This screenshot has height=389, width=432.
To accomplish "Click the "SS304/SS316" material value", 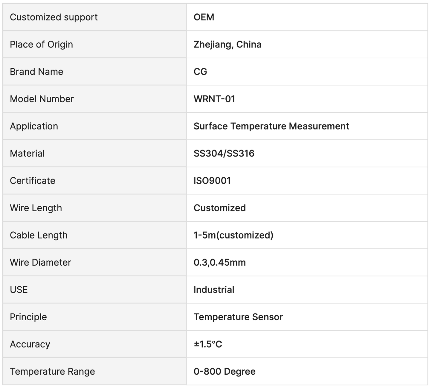I will [x=224, y=153].
